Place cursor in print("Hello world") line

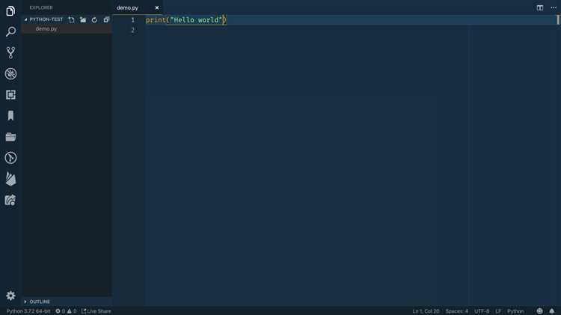coord(186,19)
